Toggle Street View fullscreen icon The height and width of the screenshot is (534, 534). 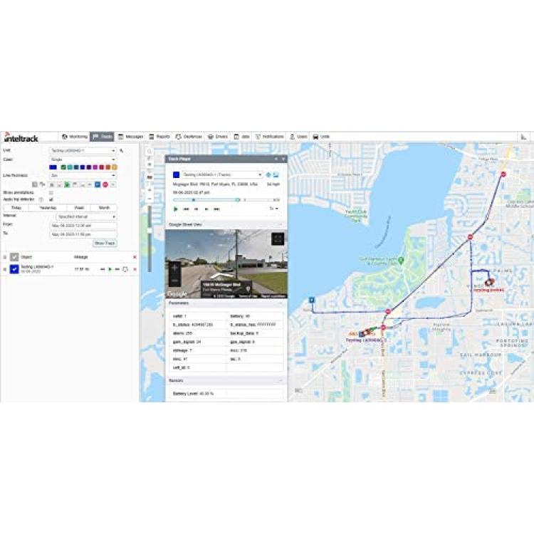[278, 239]
